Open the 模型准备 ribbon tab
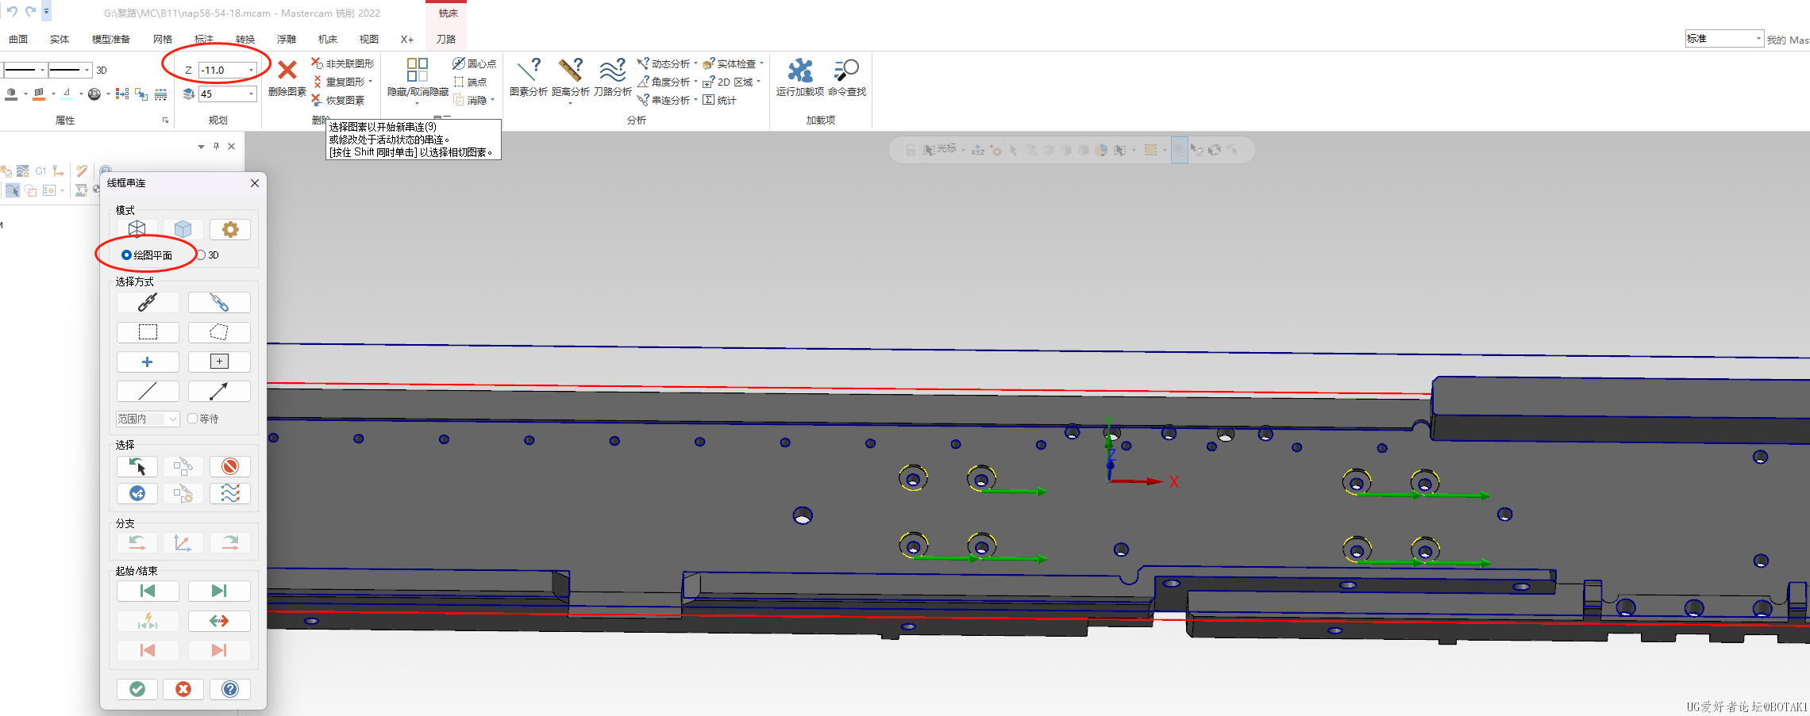1810x716 pixels. click(x=111, y=39)
